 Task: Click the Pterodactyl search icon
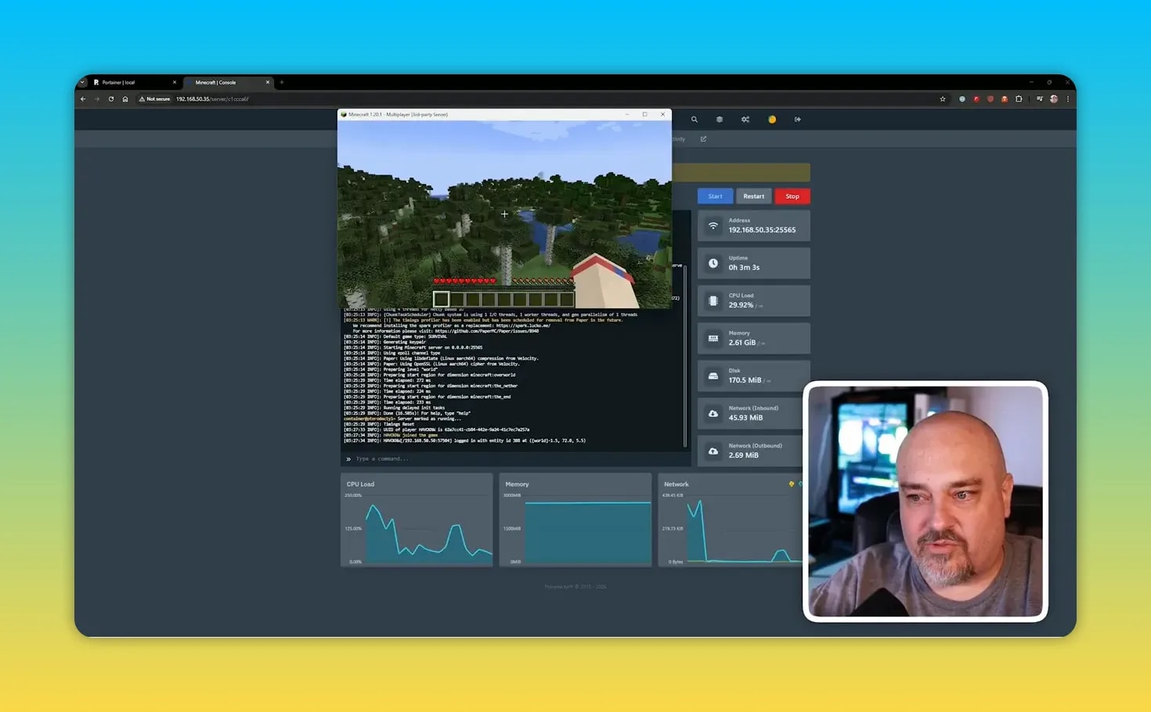(x=694, y=120)
